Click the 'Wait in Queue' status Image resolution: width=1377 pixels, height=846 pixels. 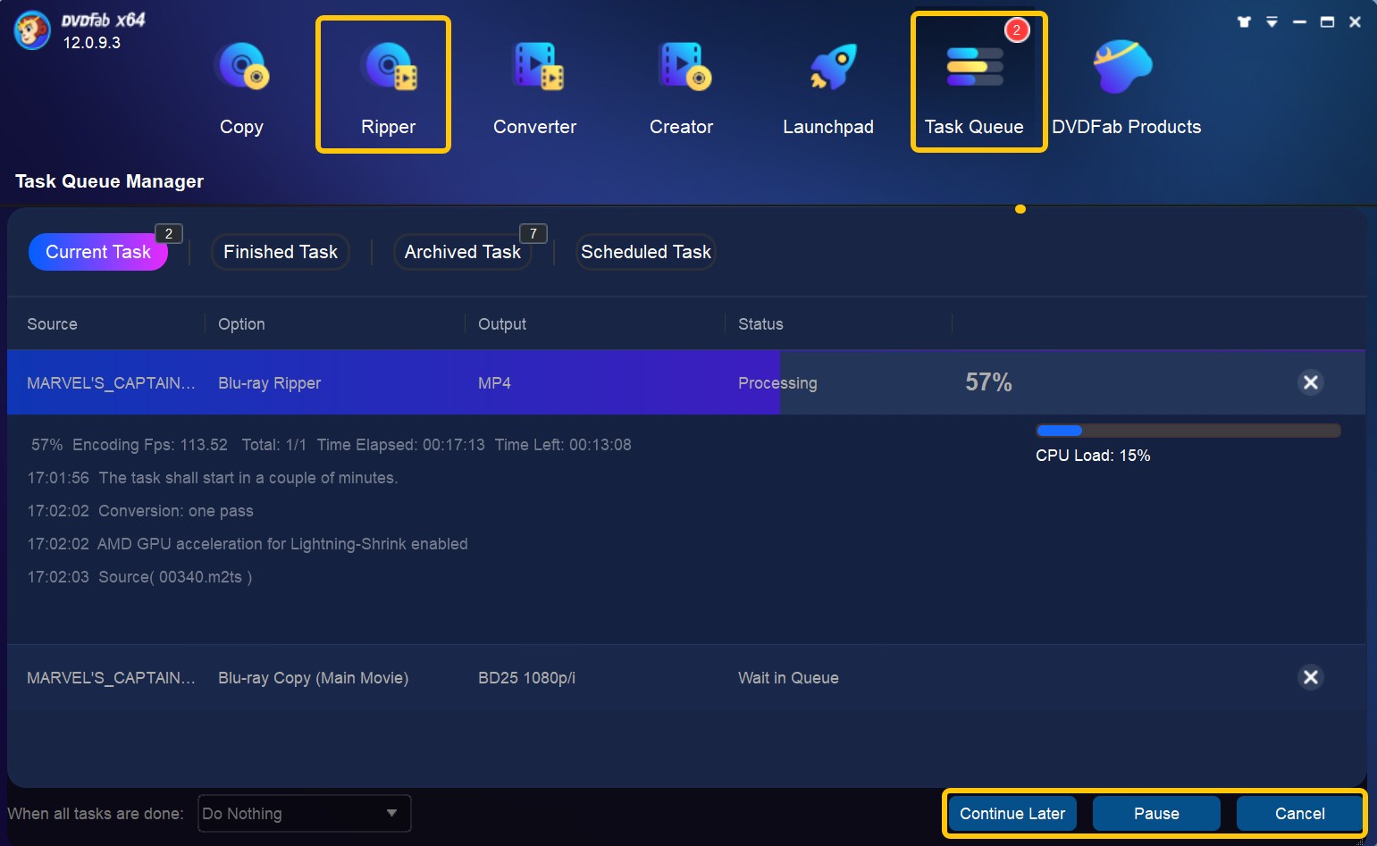coord(788,678)
